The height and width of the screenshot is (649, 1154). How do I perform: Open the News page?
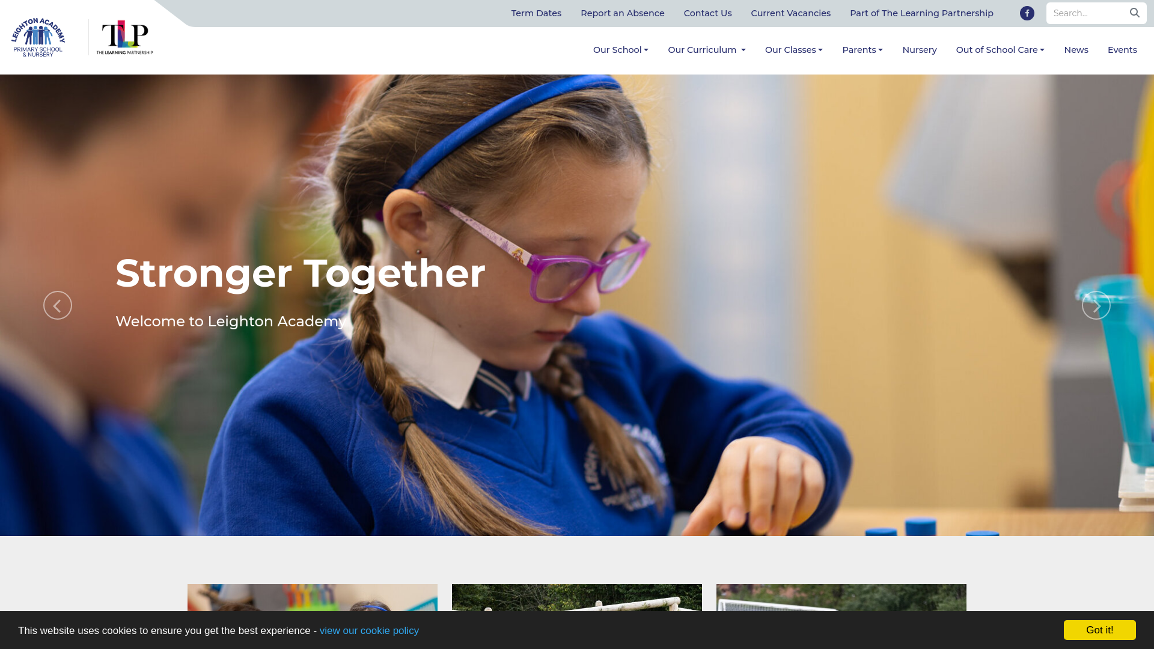tap(1076, 50)
